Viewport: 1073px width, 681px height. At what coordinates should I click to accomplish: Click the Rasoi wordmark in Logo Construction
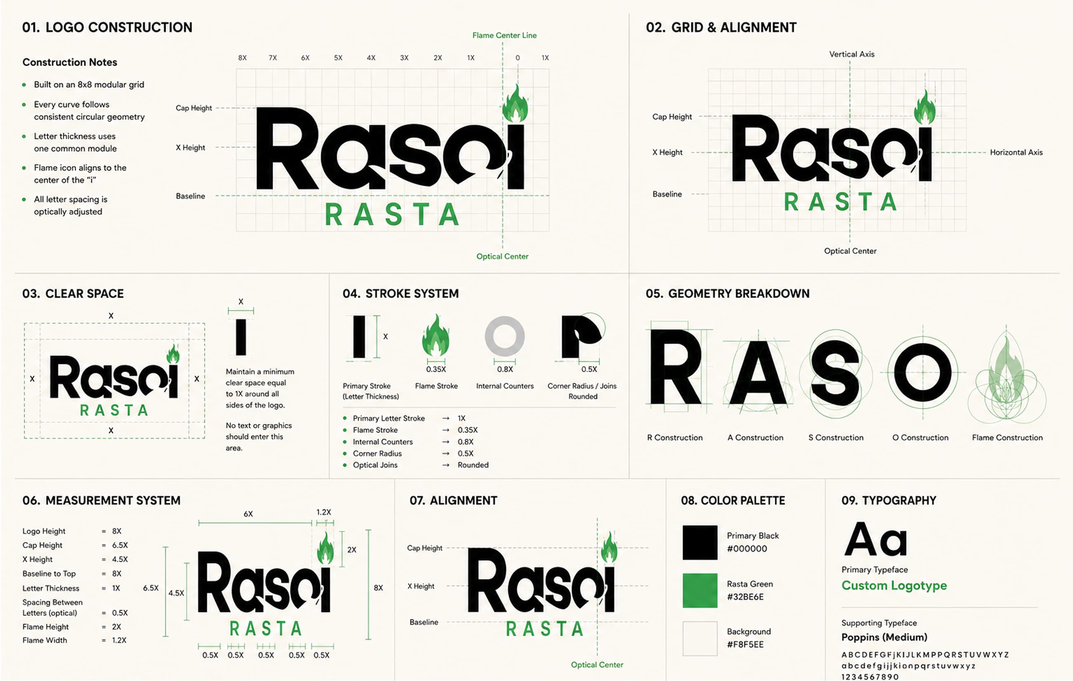click(391, 148)
